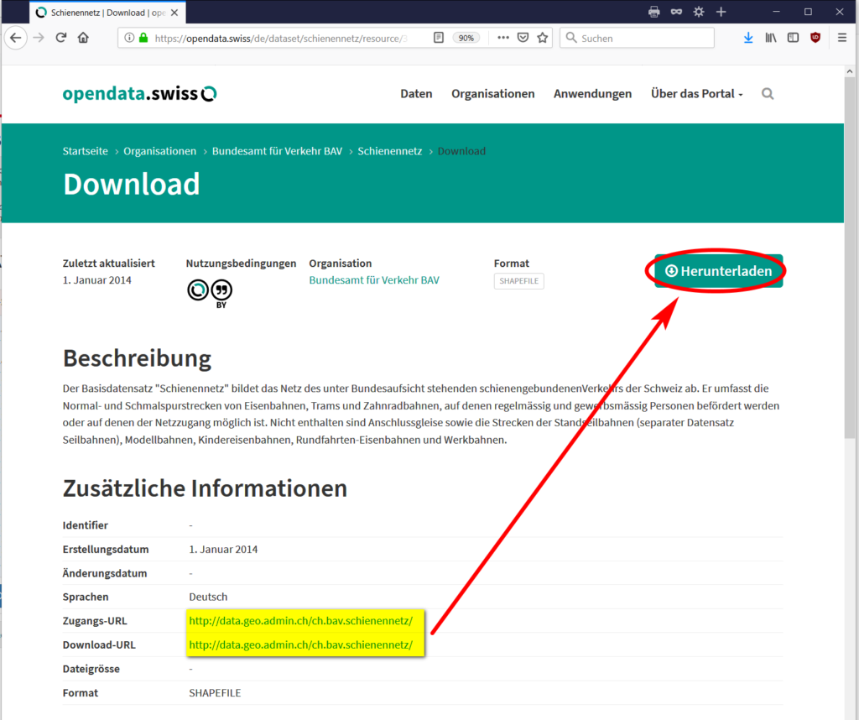The width and height of the screenshot is (859, 720).
Task: Open the Firefox hamburger menu
Action: pyautogui.click(x=842, y=38)
